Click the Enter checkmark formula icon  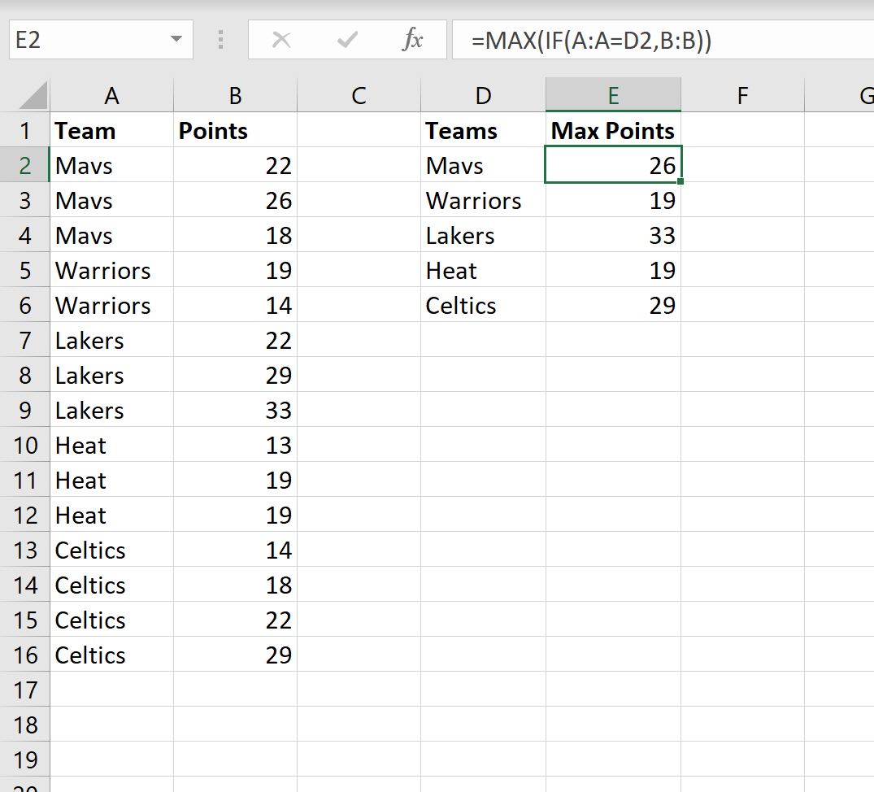point(347,40)
